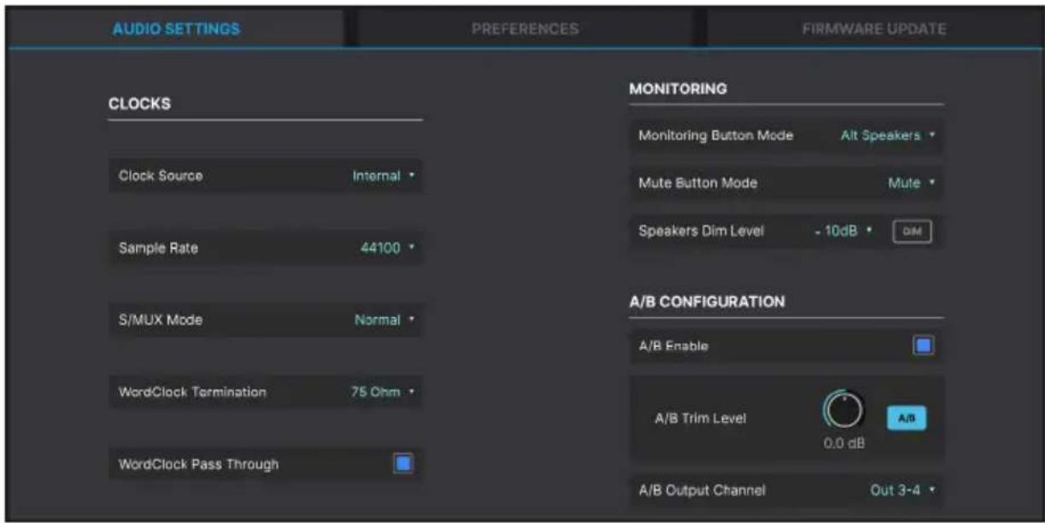Open the Monitoring Button Mode dropdown showing Alt Speakers
Viewport: 1045px width, 523px height.
click(888, 136)
